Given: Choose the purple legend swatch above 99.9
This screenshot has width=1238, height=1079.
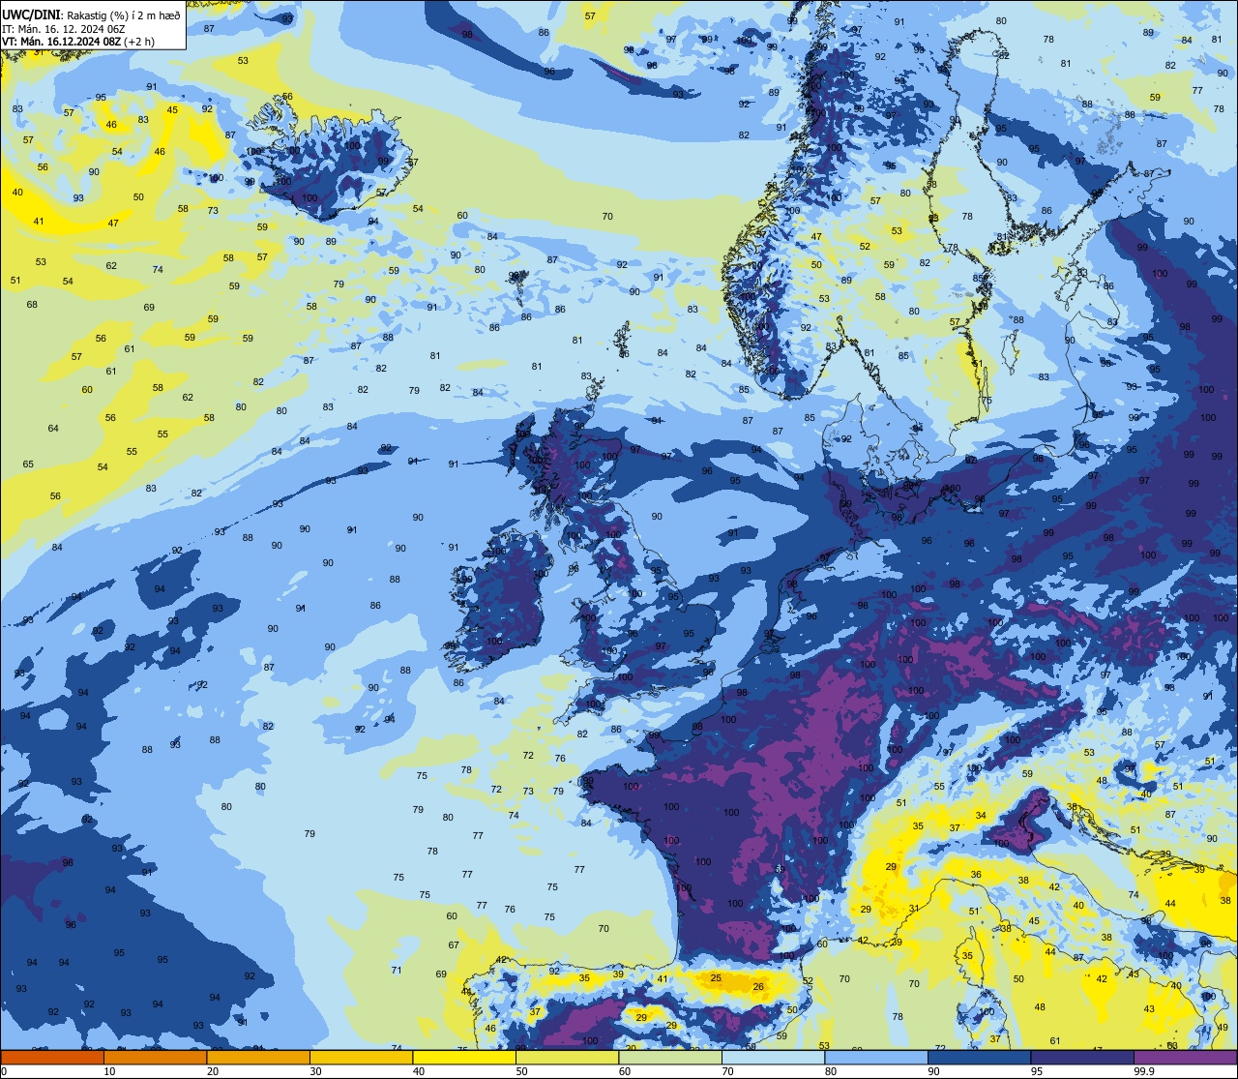Looking at the screenshot, I should coord(1185,1057).
